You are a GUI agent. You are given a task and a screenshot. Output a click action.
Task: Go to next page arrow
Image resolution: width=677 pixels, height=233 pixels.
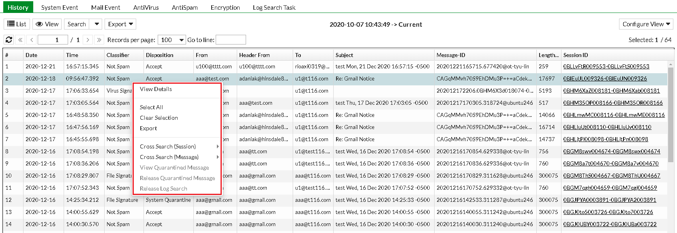pyautogui.click(x=88, y=40)
